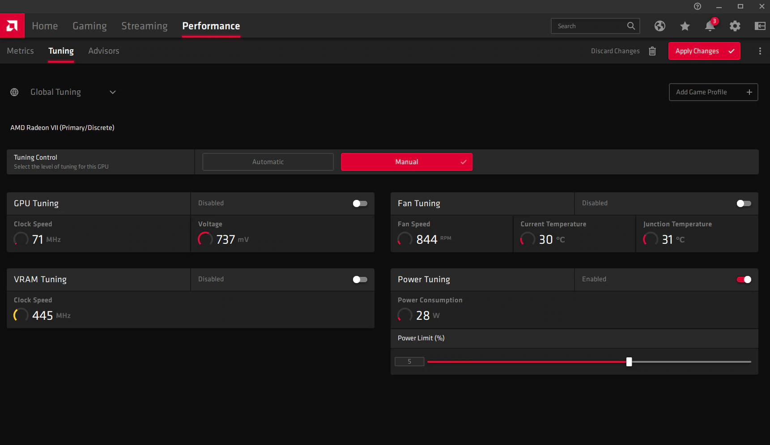This screenshot has height=445, width=770.
Task: Click the search magnifier icon
Action: pos(631,26)
